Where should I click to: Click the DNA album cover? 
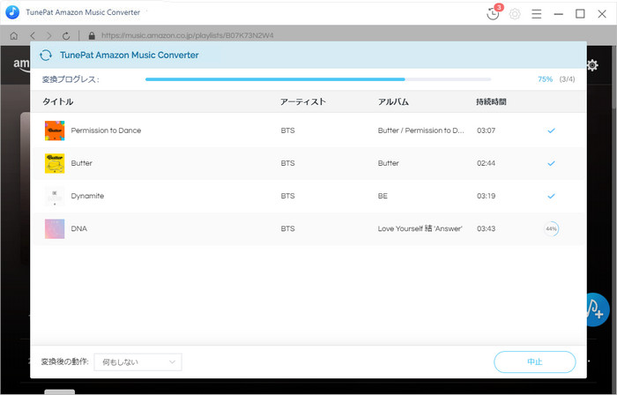[x=55, y=228]
